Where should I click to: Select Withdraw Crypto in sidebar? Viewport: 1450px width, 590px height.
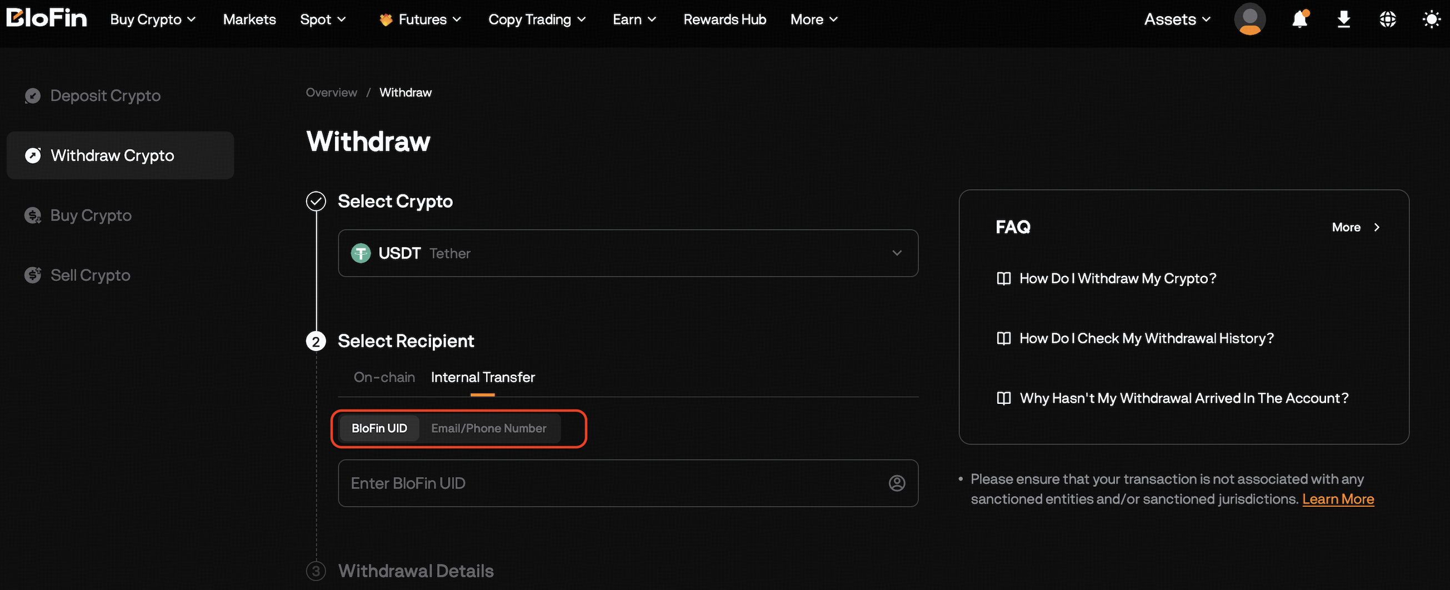tap(120, 156)
